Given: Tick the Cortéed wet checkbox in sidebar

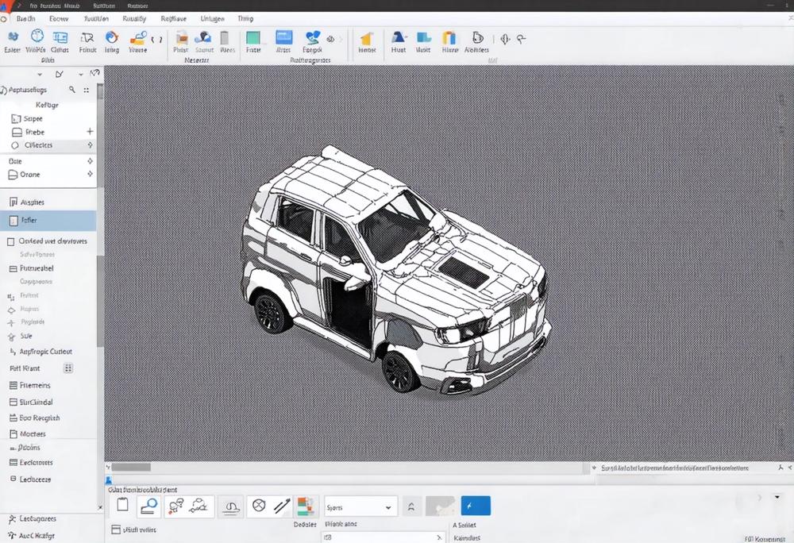Looking at the screenshot, I should [x=11, y=241].
